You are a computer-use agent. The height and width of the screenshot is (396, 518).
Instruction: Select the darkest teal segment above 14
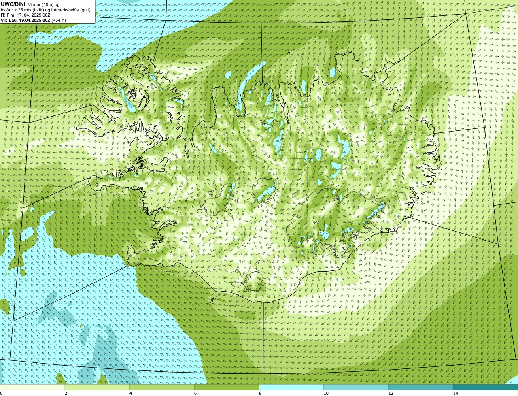(x=486, y=387)
